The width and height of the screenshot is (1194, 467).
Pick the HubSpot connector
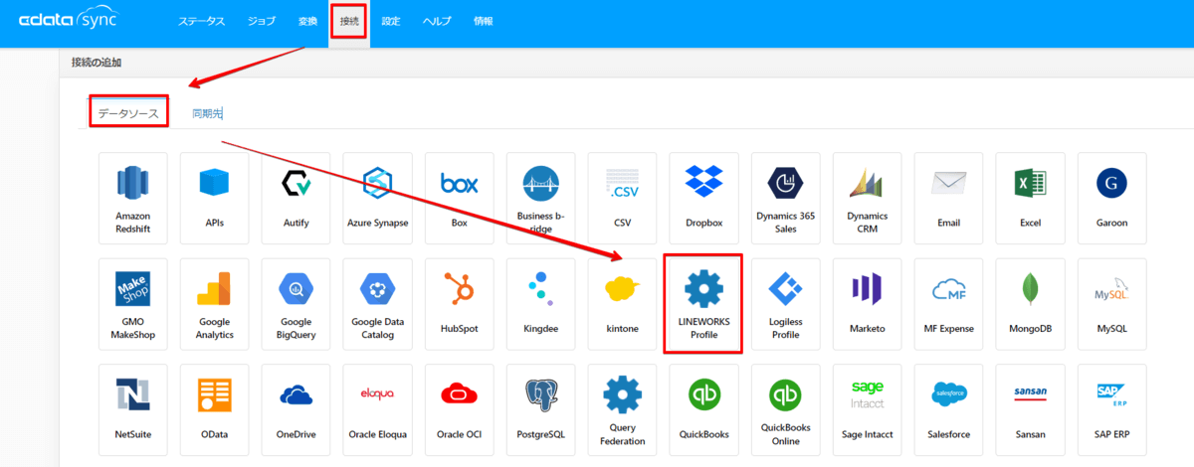(x=460, y=303)
